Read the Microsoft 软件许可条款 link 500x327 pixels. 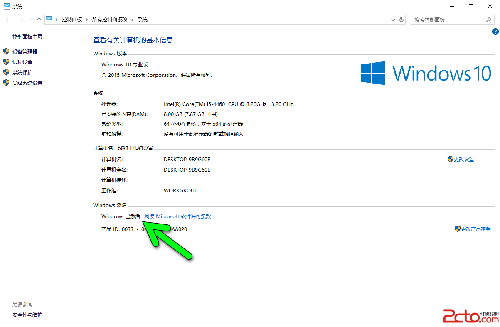[177, 216]
